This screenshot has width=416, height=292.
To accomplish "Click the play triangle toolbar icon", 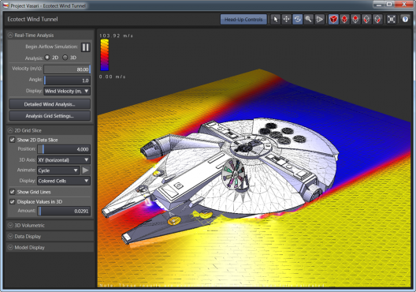I will [x=319, y=19].
